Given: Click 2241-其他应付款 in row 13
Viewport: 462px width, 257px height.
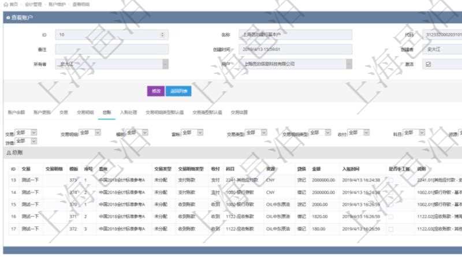Looking at the screenshot, I should pos(242,180).
